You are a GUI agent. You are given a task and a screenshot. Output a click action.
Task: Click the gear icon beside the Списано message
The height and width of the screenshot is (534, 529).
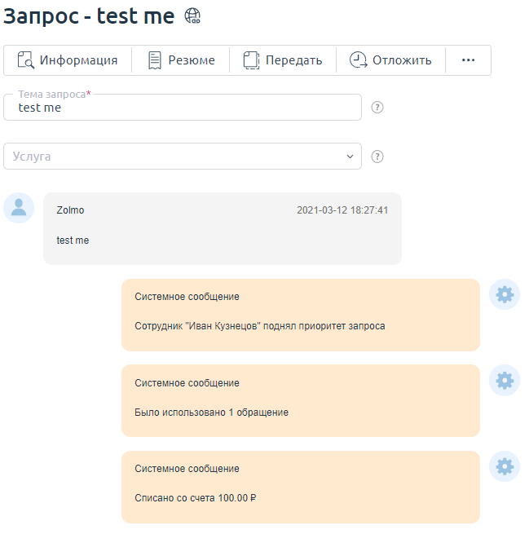[x=505, y=467]
